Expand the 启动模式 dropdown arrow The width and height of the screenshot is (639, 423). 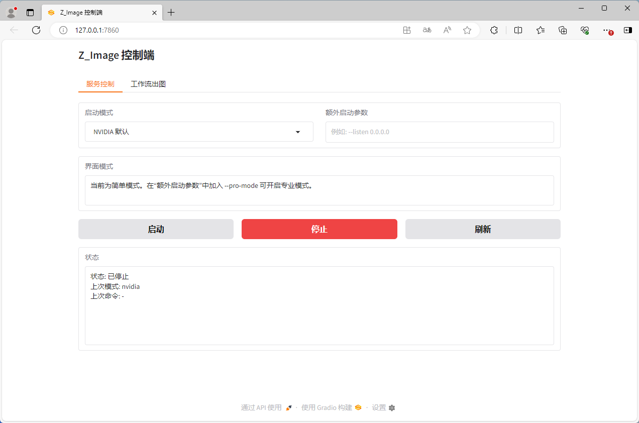(298, 132)
